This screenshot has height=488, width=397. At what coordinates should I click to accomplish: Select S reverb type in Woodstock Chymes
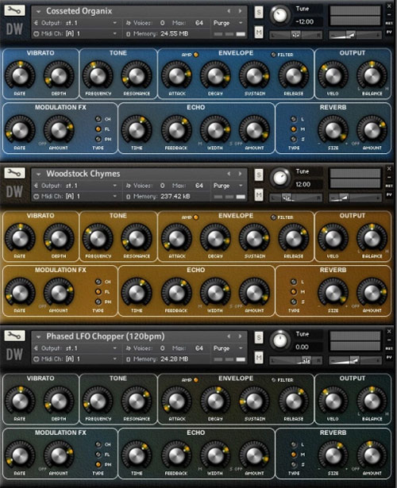293,302
